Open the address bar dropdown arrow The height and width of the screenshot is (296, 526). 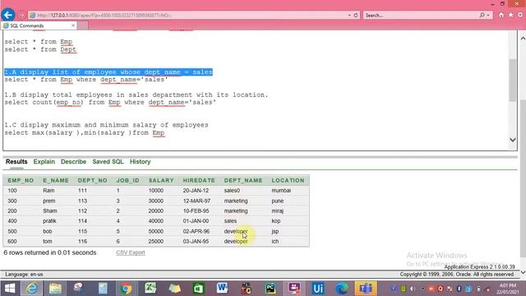click(348, 15)
